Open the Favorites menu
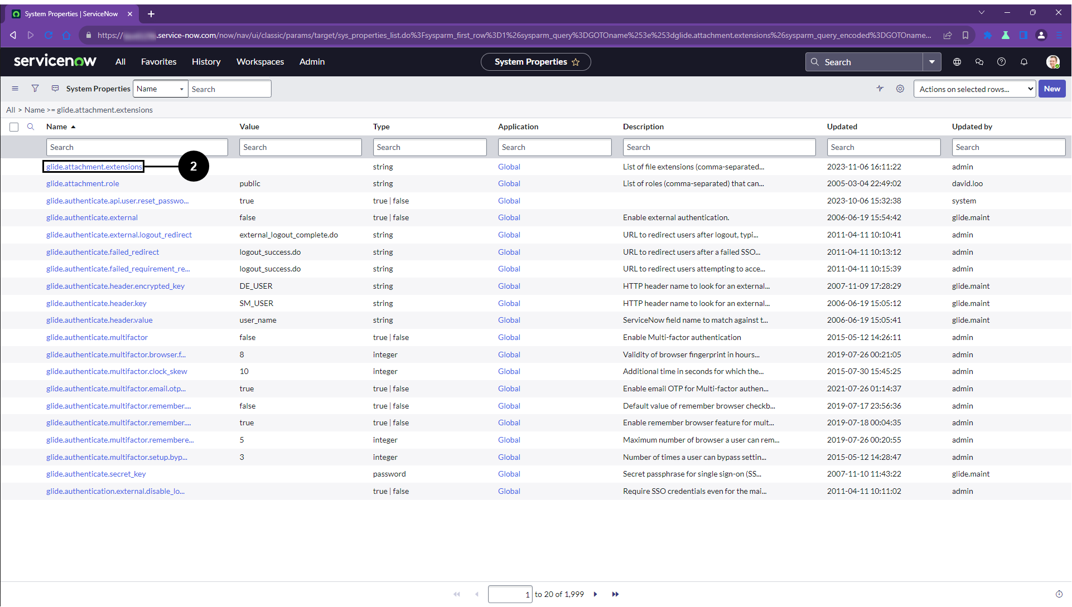1072x607 pixels. click(x=158, y=62)
